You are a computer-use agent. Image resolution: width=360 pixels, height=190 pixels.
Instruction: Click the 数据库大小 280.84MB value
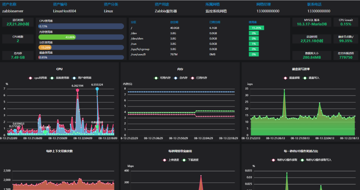pos(312,58)
